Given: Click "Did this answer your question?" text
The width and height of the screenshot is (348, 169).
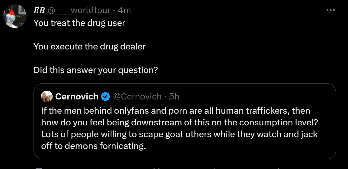Looking at the screenshot, I should click(96, 70).
